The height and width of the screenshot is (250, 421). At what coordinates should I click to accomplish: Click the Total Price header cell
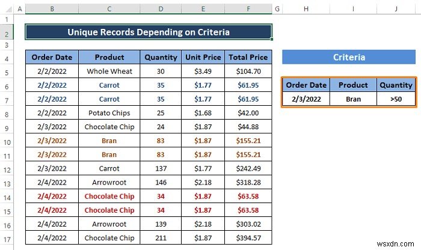248,57
